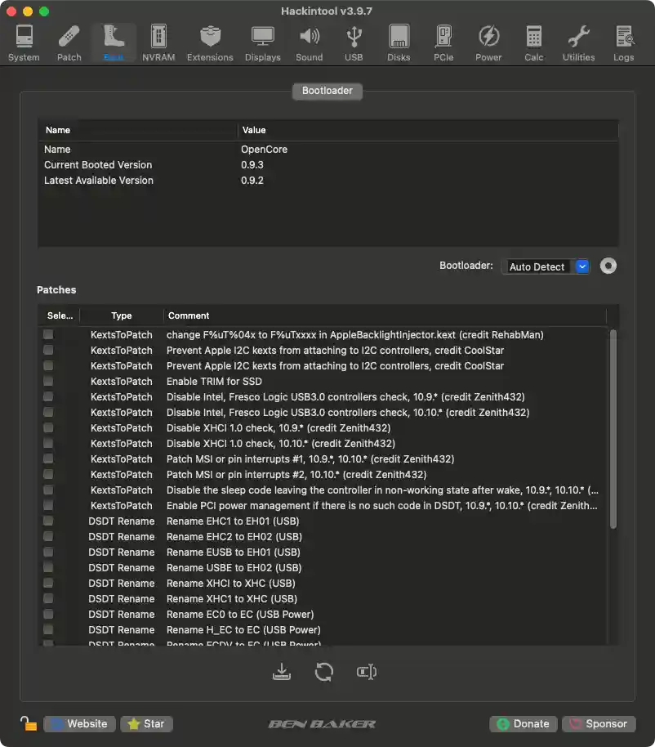This screenshot has width=655, height=747.
Task: Check the Rename EHC1 to EH01 patch
Action: coord(49,521)
